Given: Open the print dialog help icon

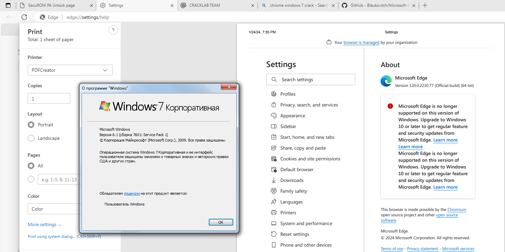Looking at the screenshot, I should 113,30.
